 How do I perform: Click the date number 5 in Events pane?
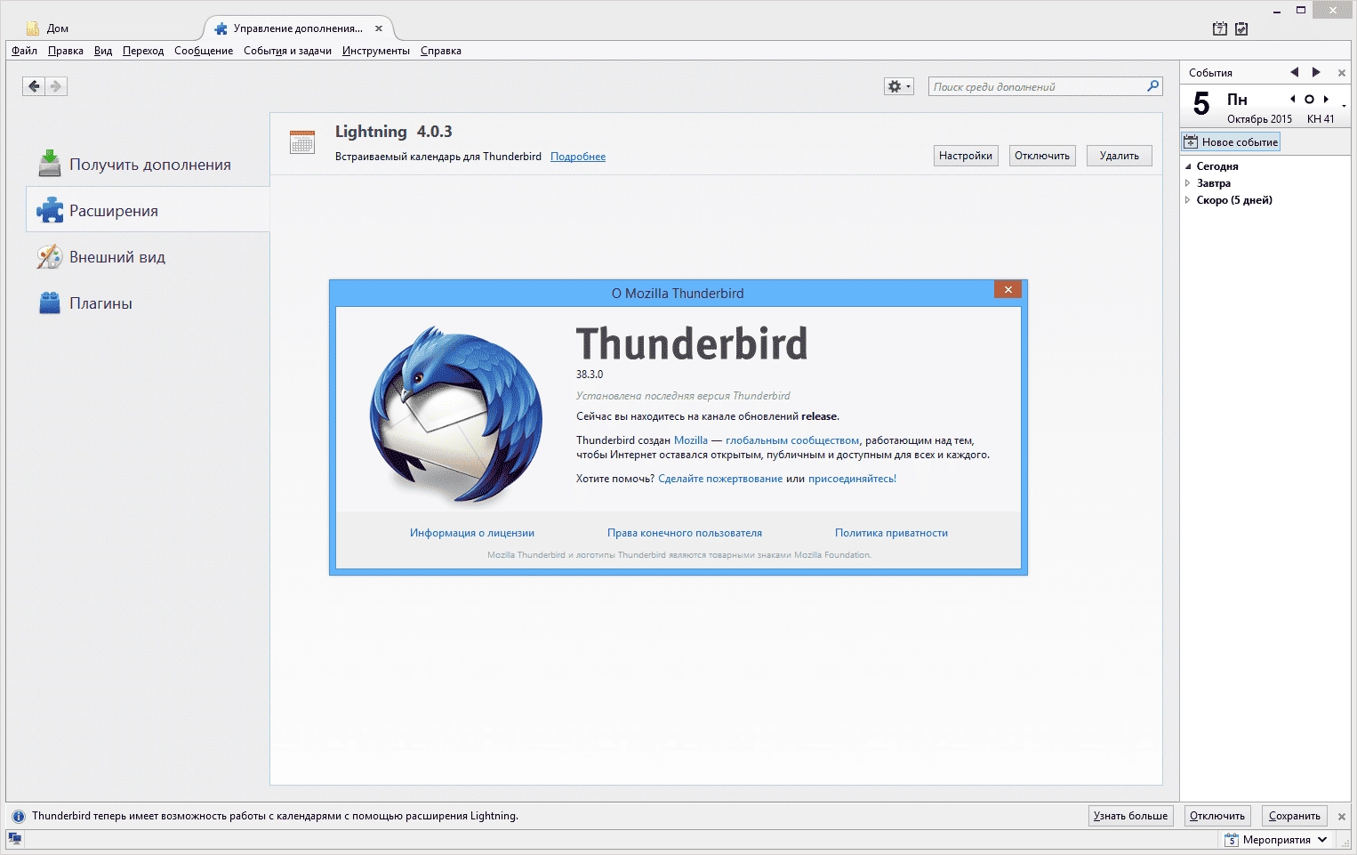[x=1201, y=104]
